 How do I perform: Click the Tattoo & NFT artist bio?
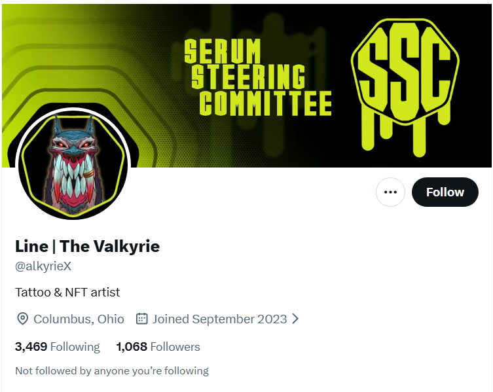click(67, 293)
